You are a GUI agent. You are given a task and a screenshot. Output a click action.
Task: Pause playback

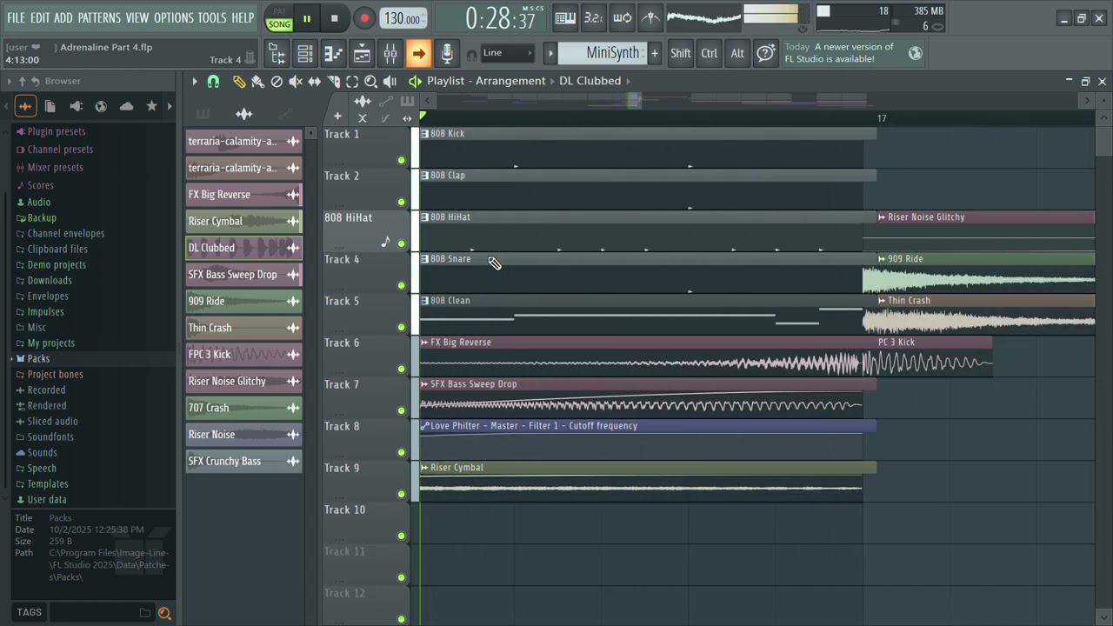306,18
